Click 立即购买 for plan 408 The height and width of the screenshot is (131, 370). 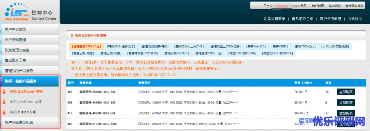346,103
